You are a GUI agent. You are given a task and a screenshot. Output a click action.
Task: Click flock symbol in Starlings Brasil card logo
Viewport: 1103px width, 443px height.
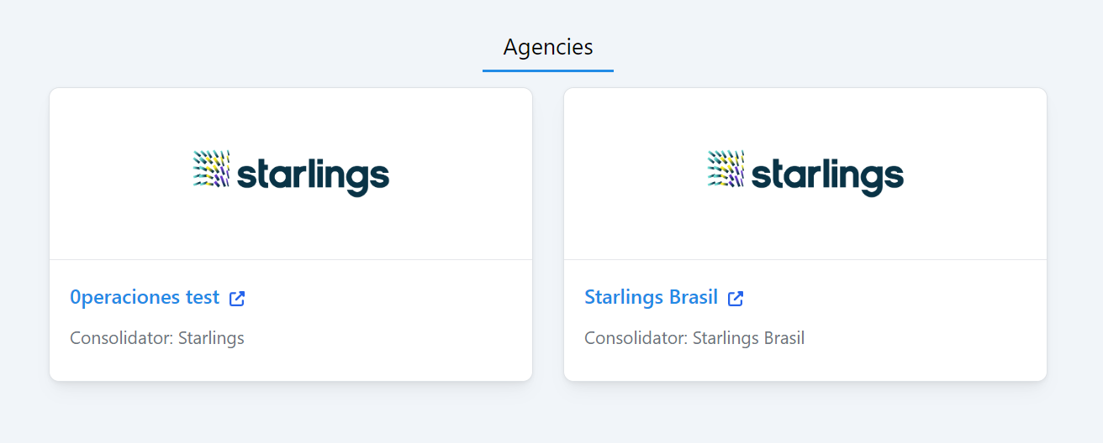click(726, 169)
